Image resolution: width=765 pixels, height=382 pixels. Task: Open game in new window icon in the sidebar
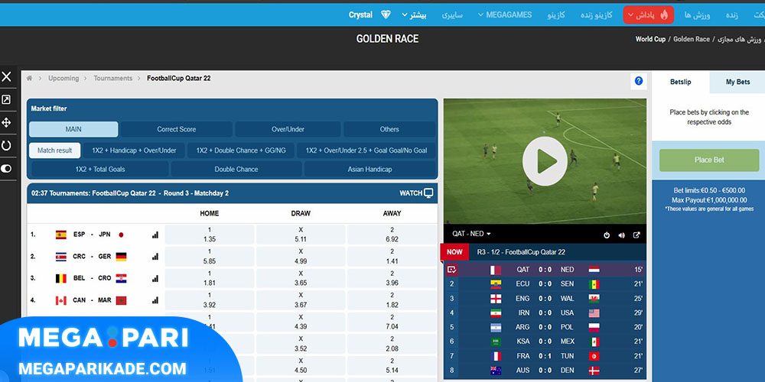tap(6, 100)
